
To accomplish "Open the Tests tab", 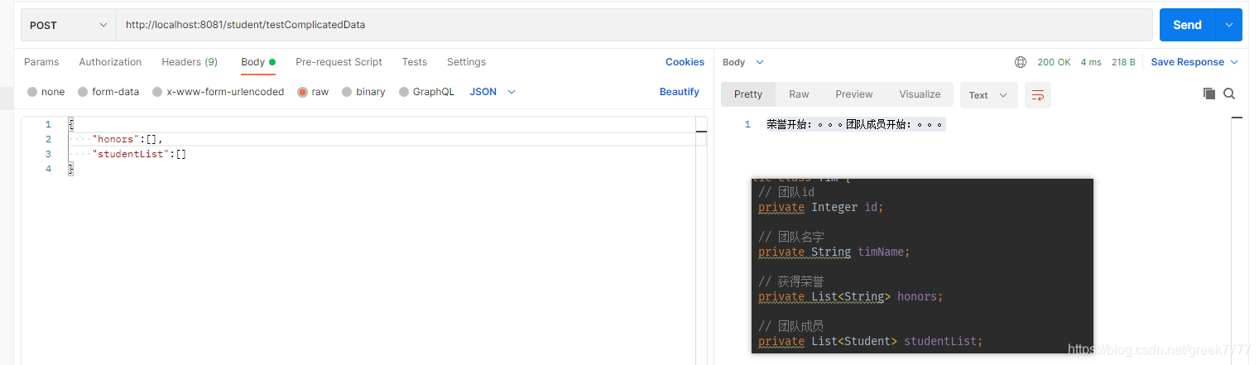I will [415, 62].
